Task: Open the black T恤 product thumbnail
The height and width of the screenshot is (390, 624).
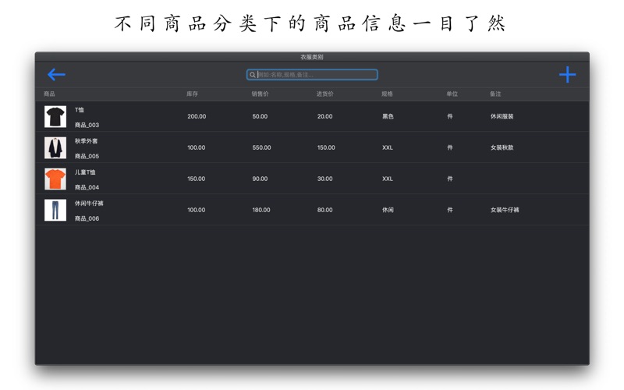Action: [55, 117]
